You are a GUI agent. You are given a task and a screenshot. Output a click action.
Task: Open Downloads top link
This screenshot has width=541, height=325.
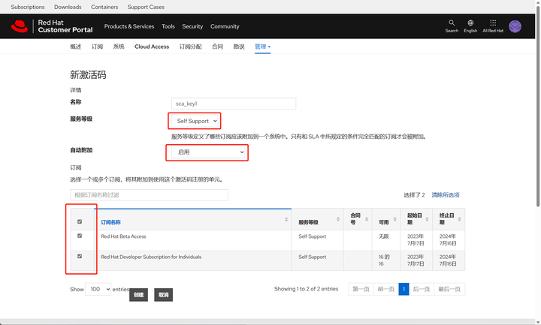tap(68, 7)
